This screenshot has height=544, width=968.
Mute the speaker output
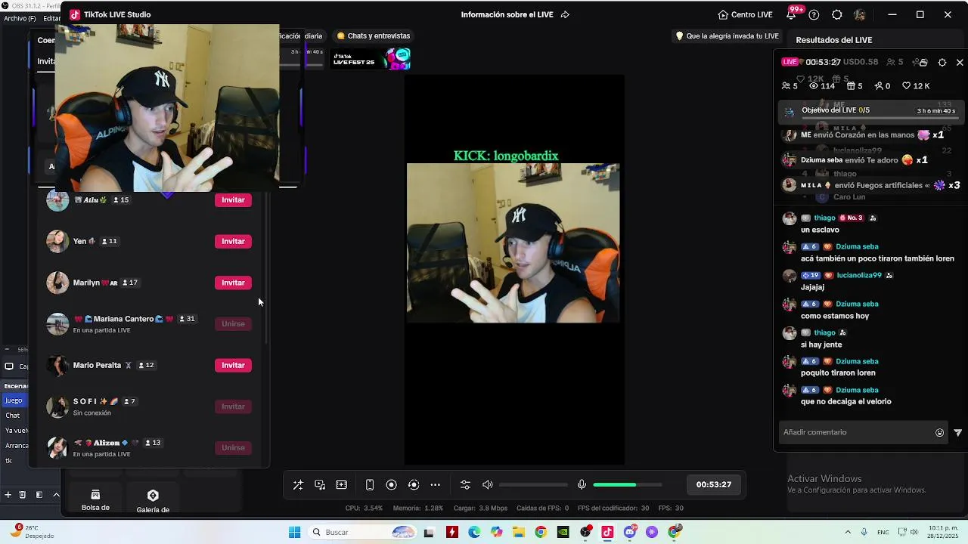(x=488, y=485)
